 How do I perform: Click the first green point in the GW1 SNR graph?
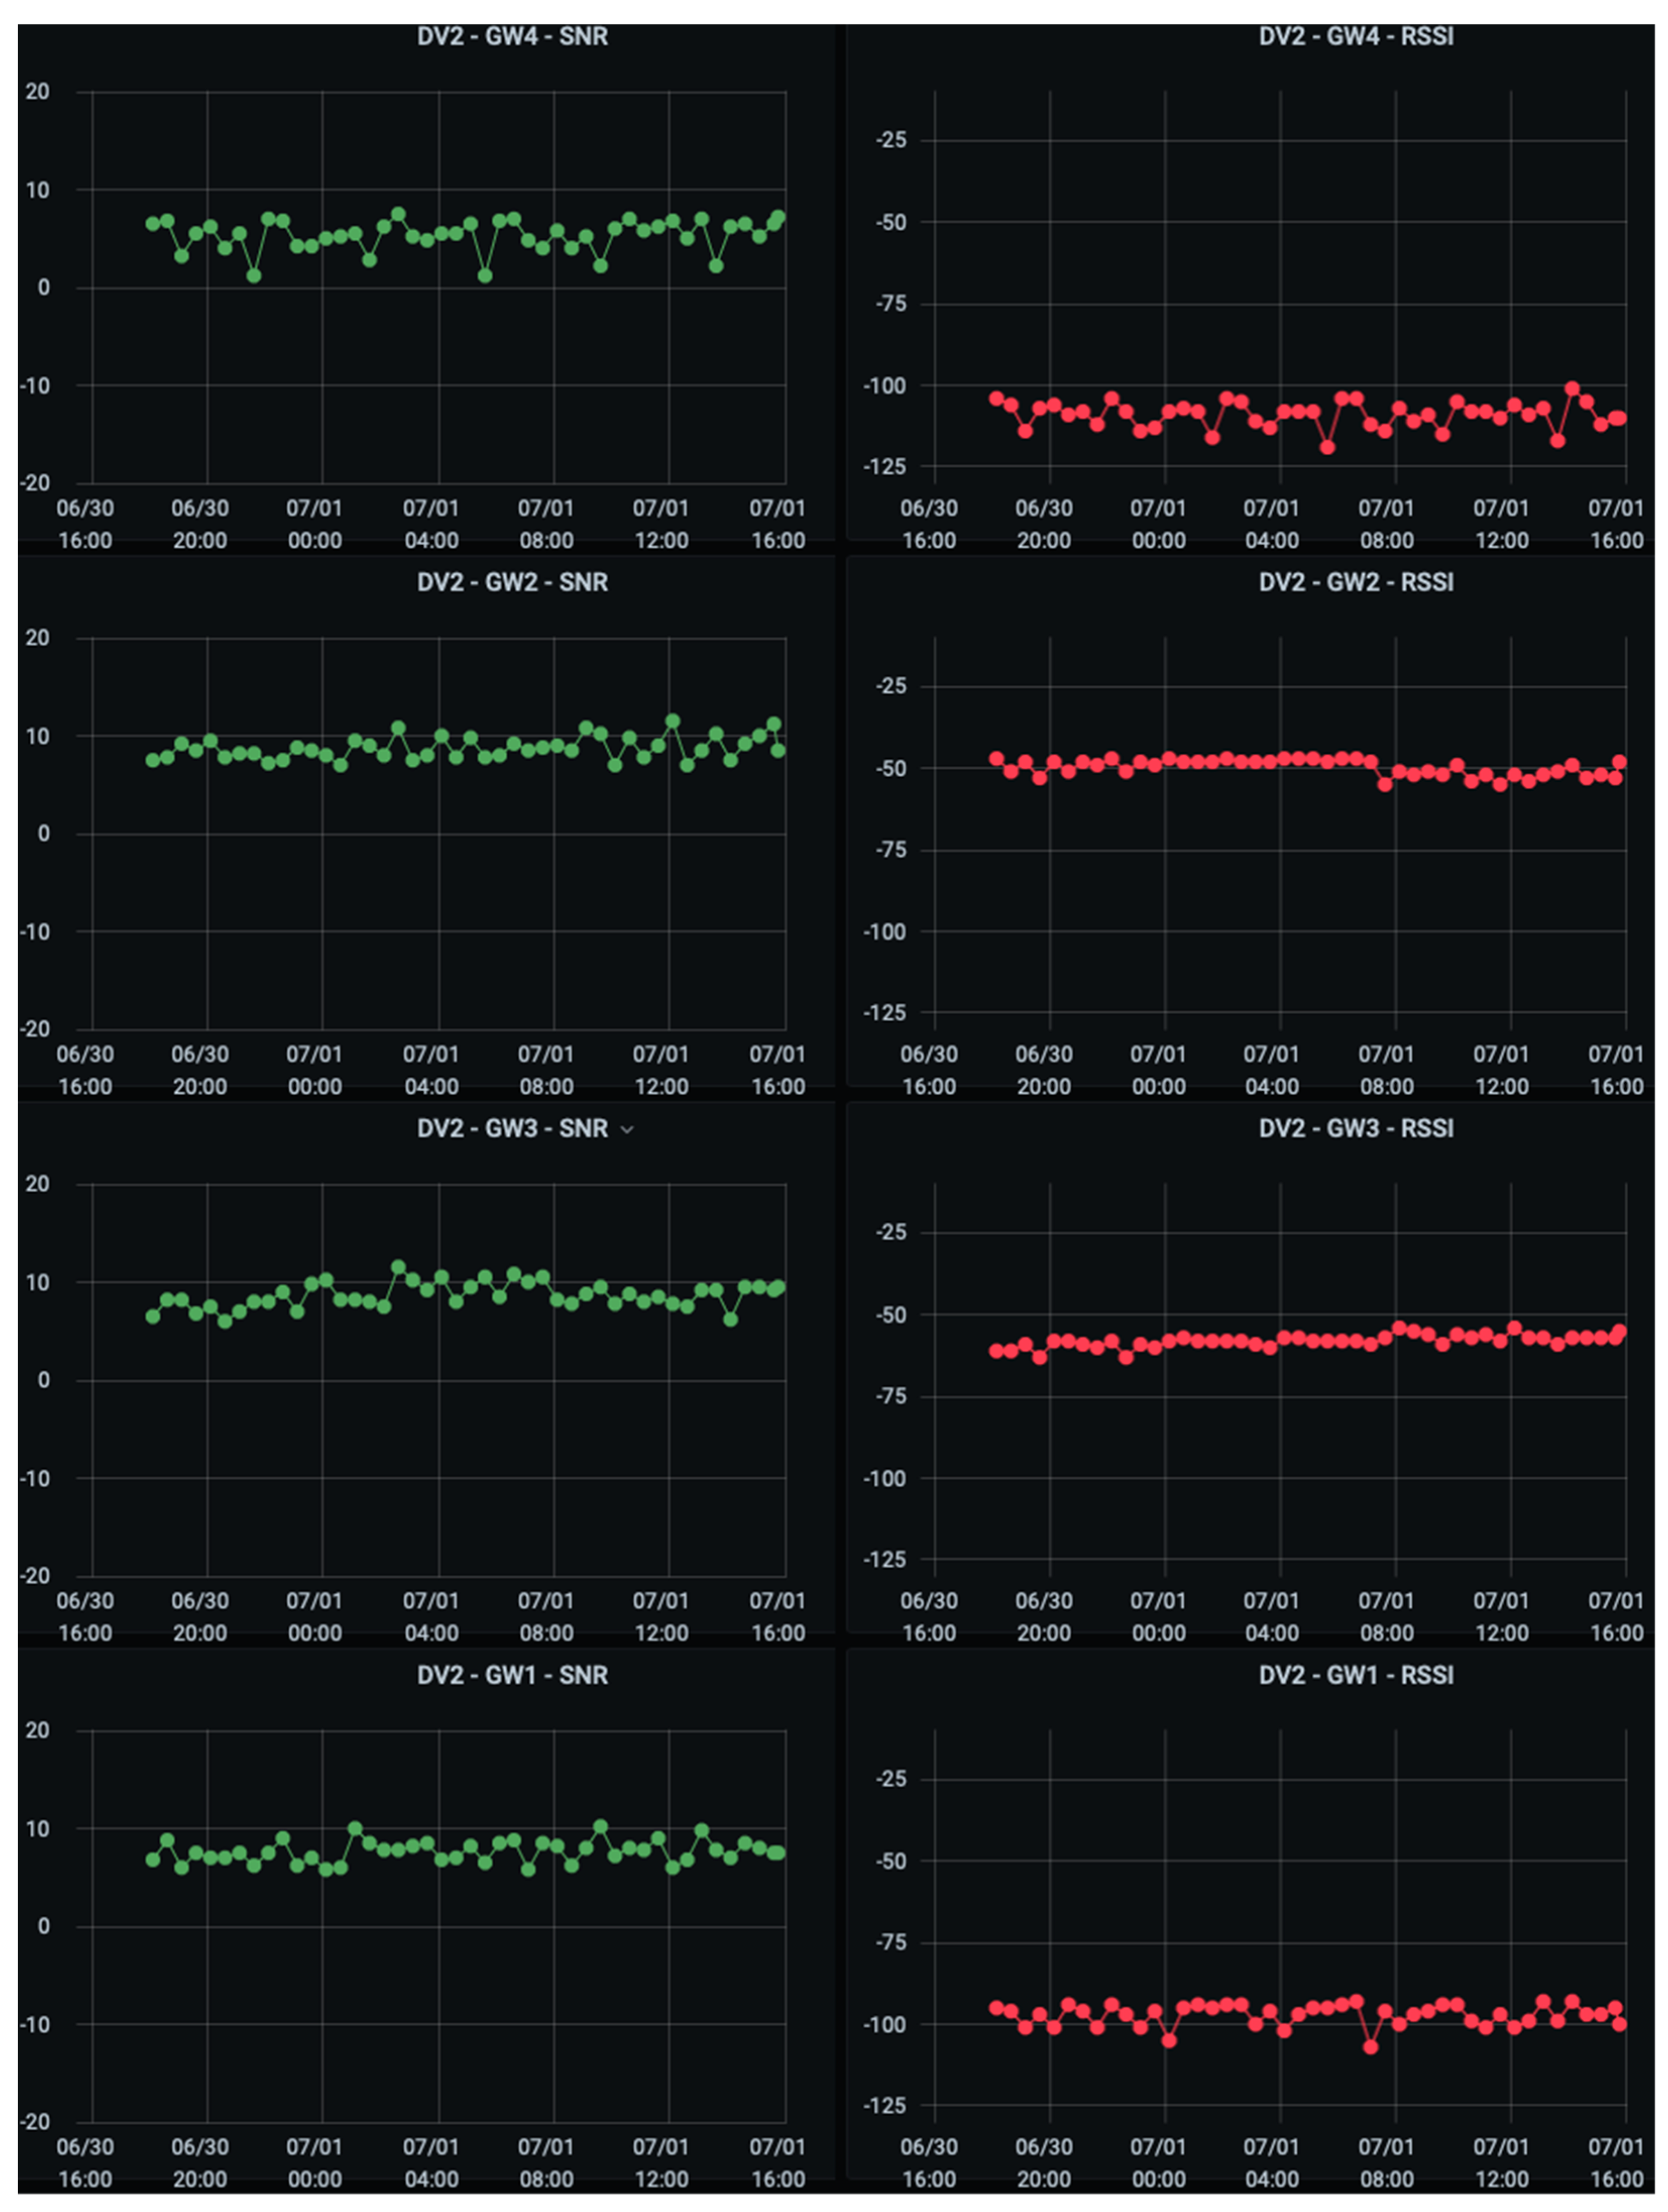coord(153,1860)
